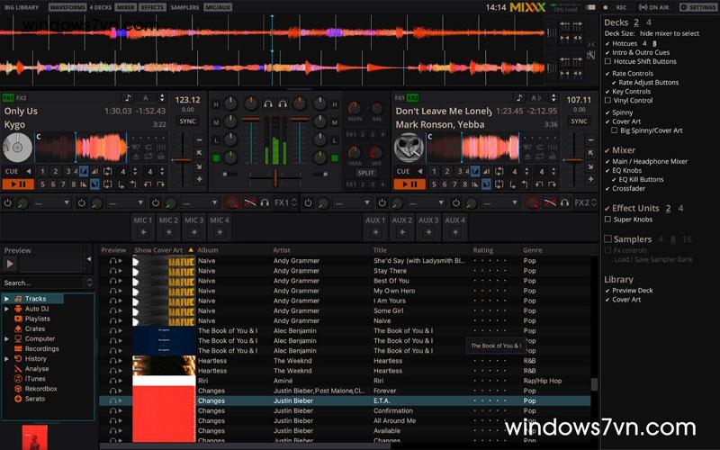Open the SETTINGS panel button
720x450 pixels.
tap(697, 7)
